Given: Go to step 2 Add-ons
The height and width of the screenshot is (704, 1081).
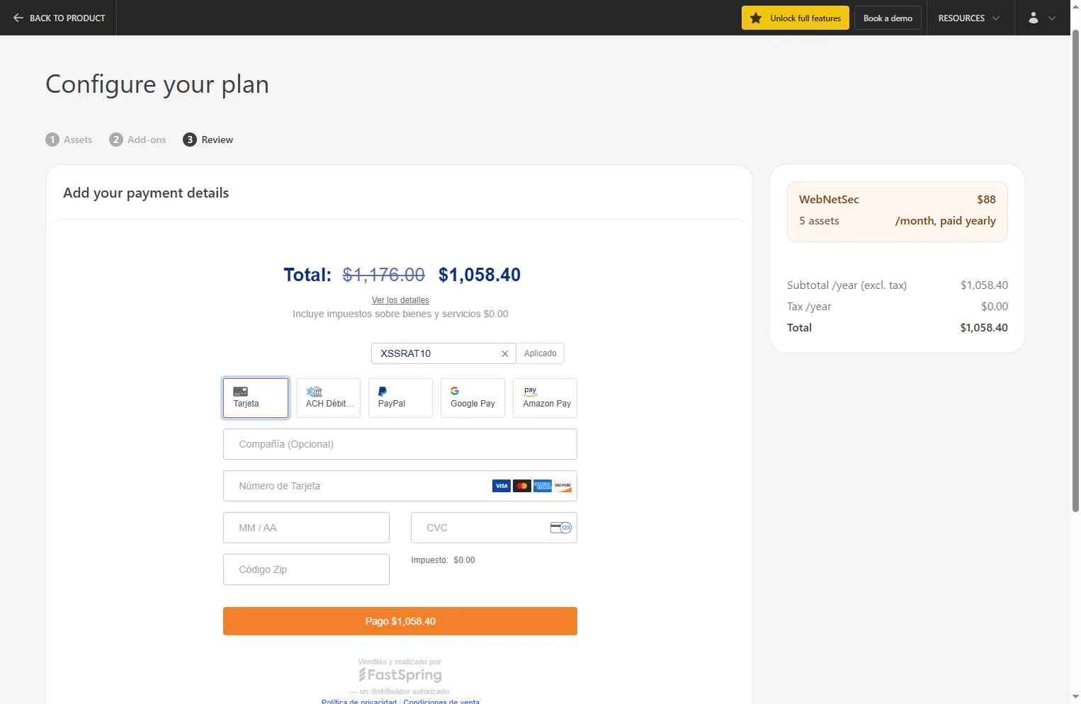Looking at the screenshot, I should coord(137,140).
